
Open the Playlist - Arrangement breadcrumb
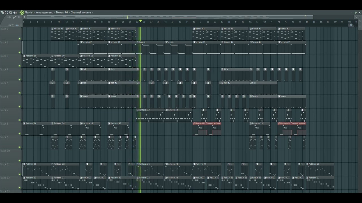(38, 12)
